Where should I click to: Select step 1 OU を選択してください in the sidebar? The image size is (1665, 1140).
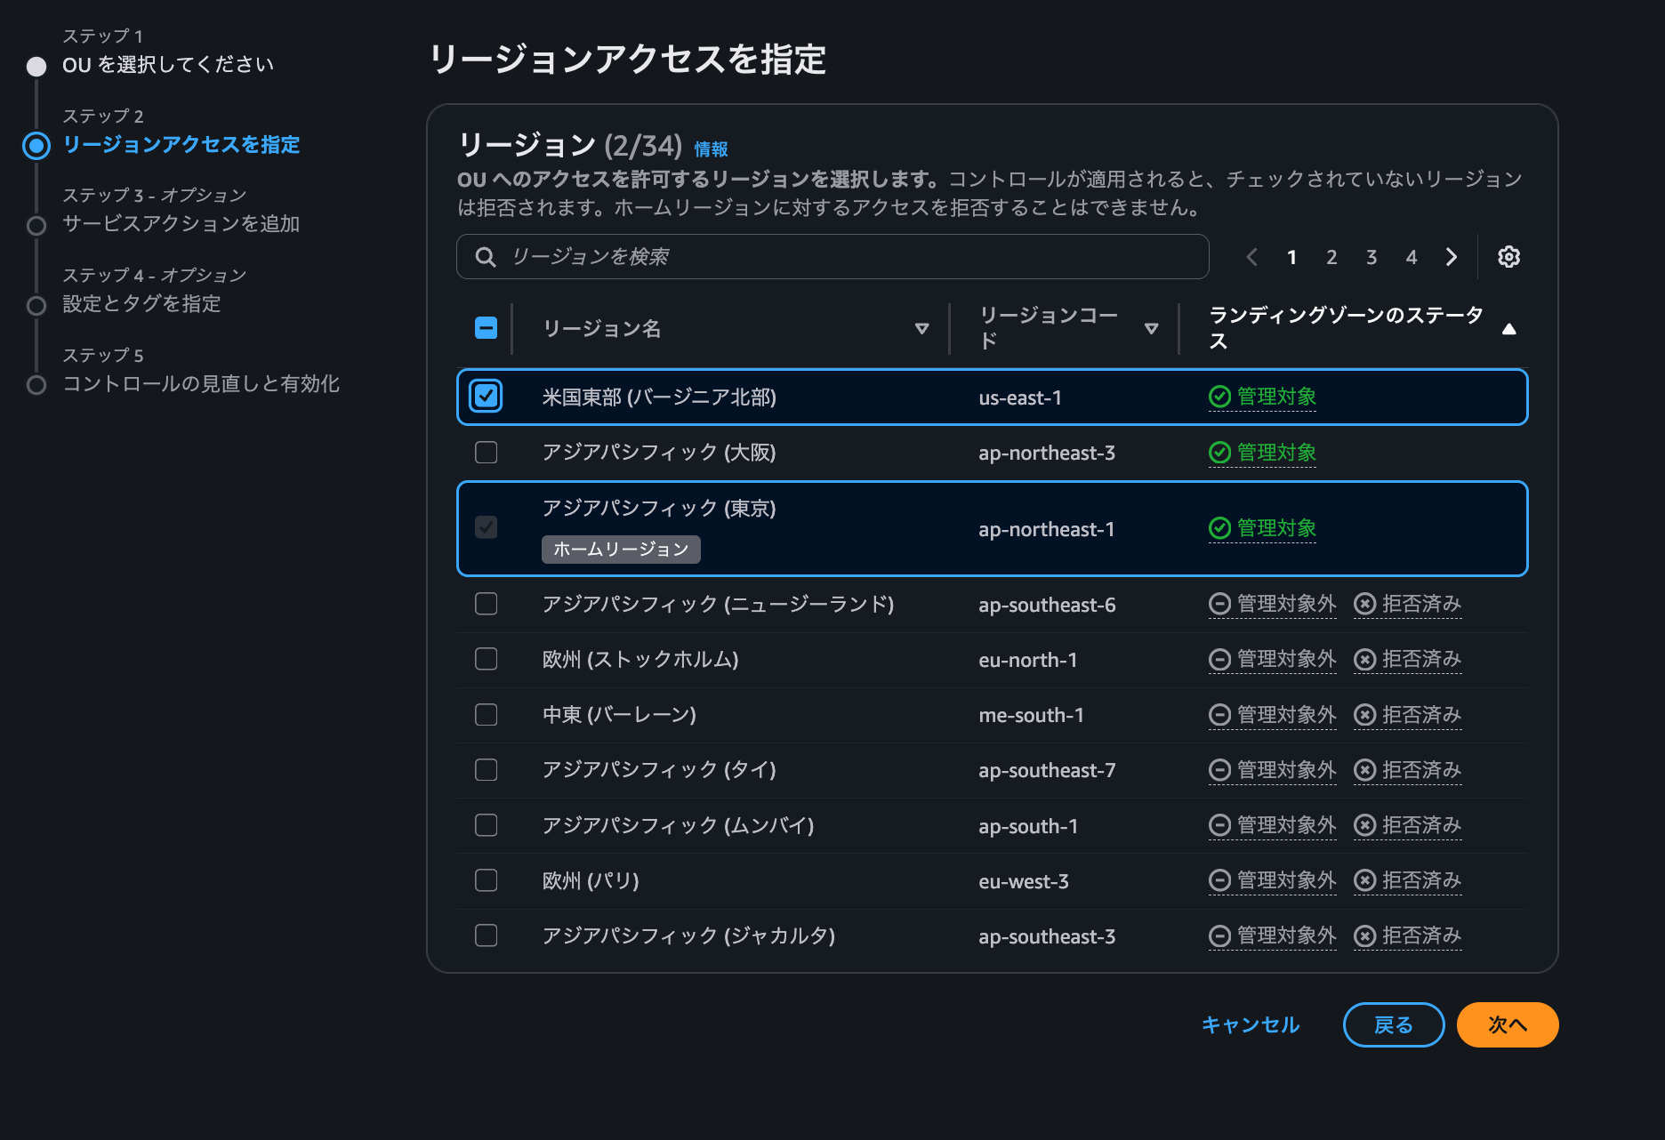coord(167,64)
